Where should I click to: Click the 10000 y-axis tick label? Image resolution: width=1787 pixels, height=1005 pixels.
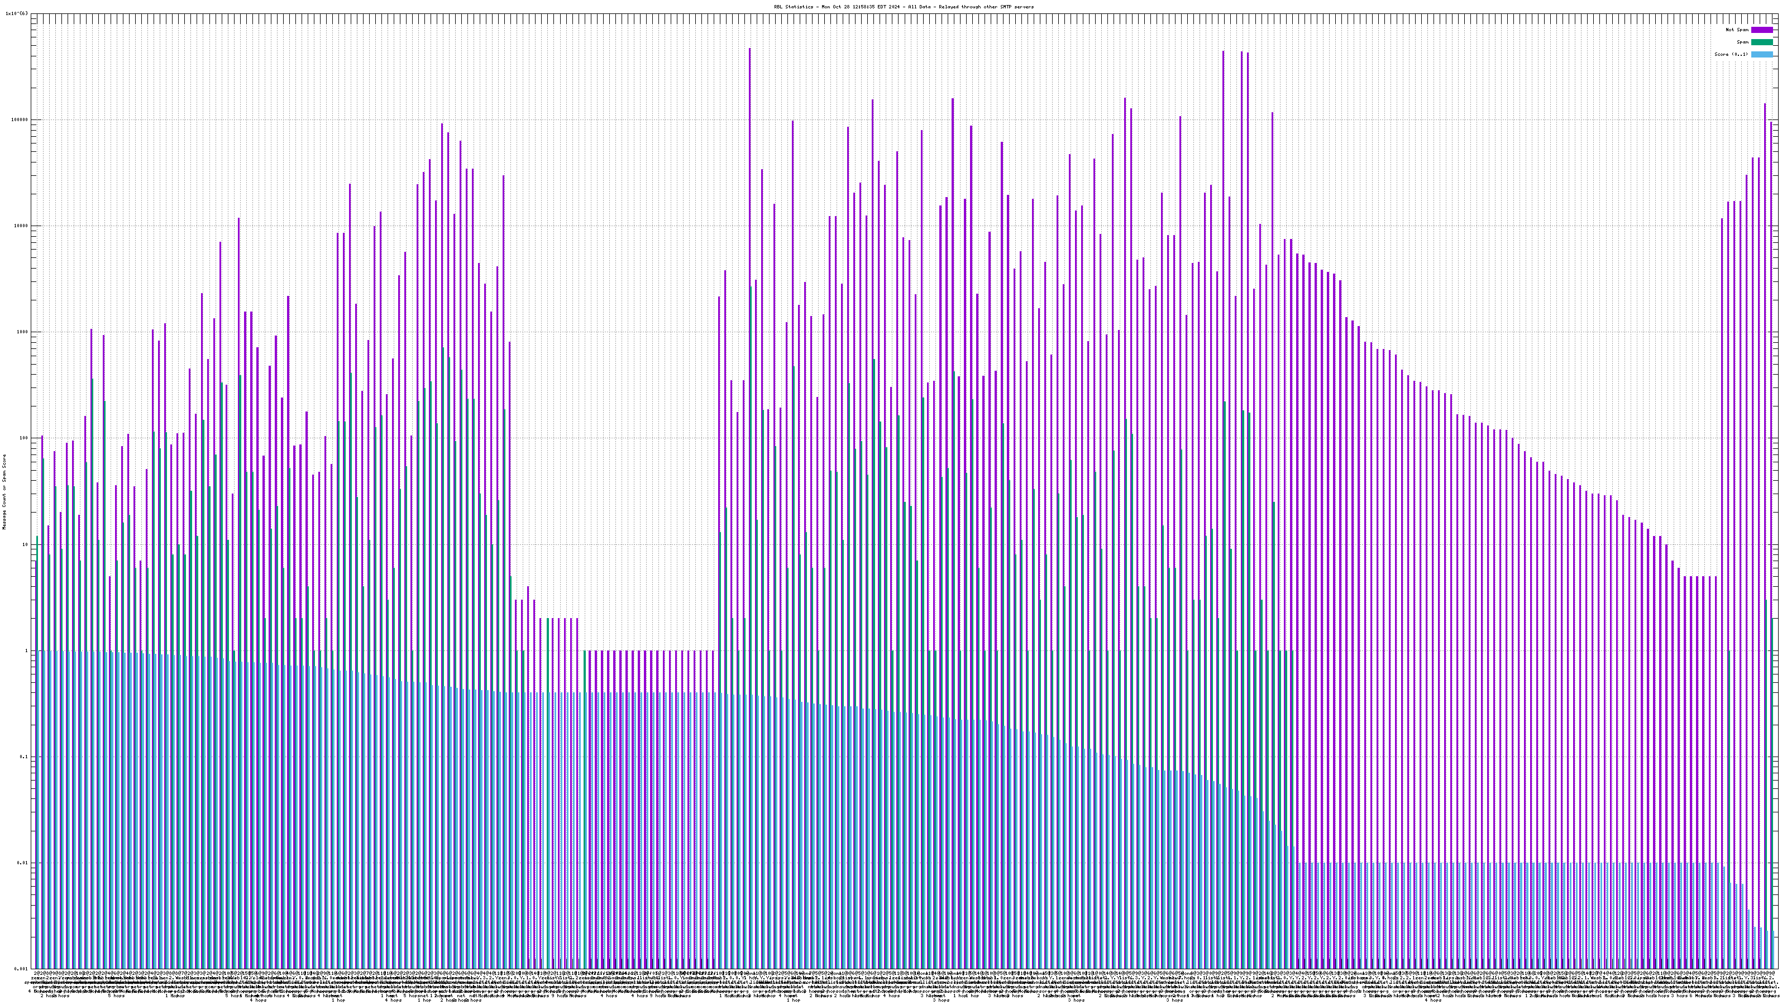tap(21, 226)
